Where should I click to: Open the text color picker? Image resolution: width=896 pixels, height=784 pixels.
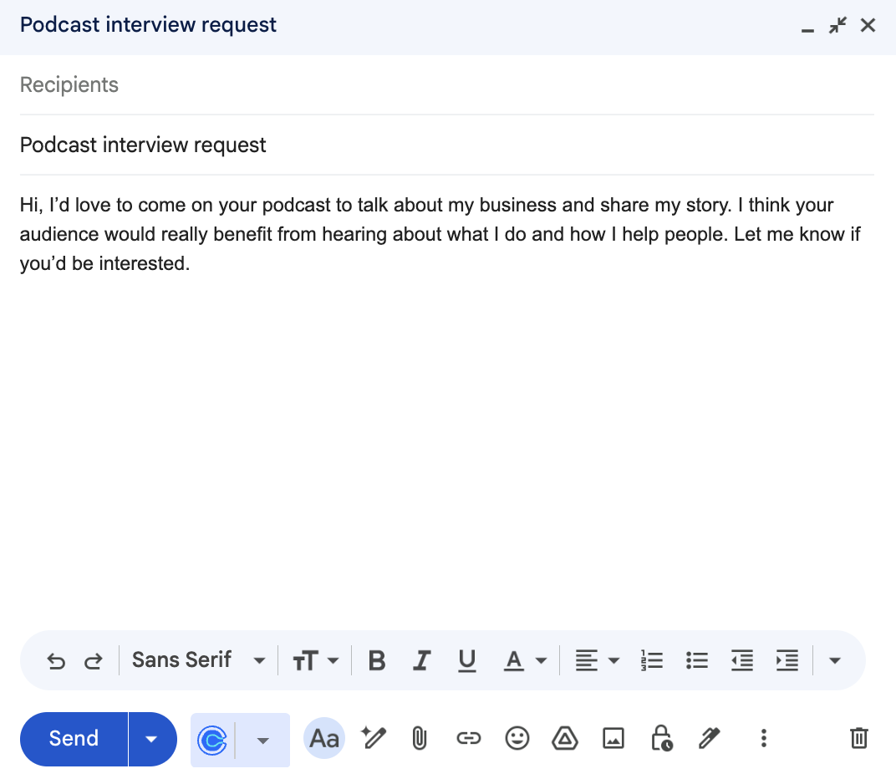tap(525, 661)
